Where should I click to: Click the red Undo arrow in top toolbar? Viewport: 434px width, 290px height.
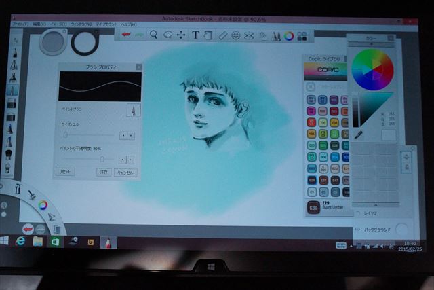click(x=126, y=35)
